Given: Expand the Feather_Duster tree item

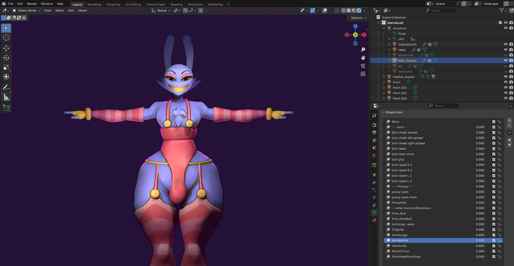Looking at the screenshot, I should coord(384,77).
